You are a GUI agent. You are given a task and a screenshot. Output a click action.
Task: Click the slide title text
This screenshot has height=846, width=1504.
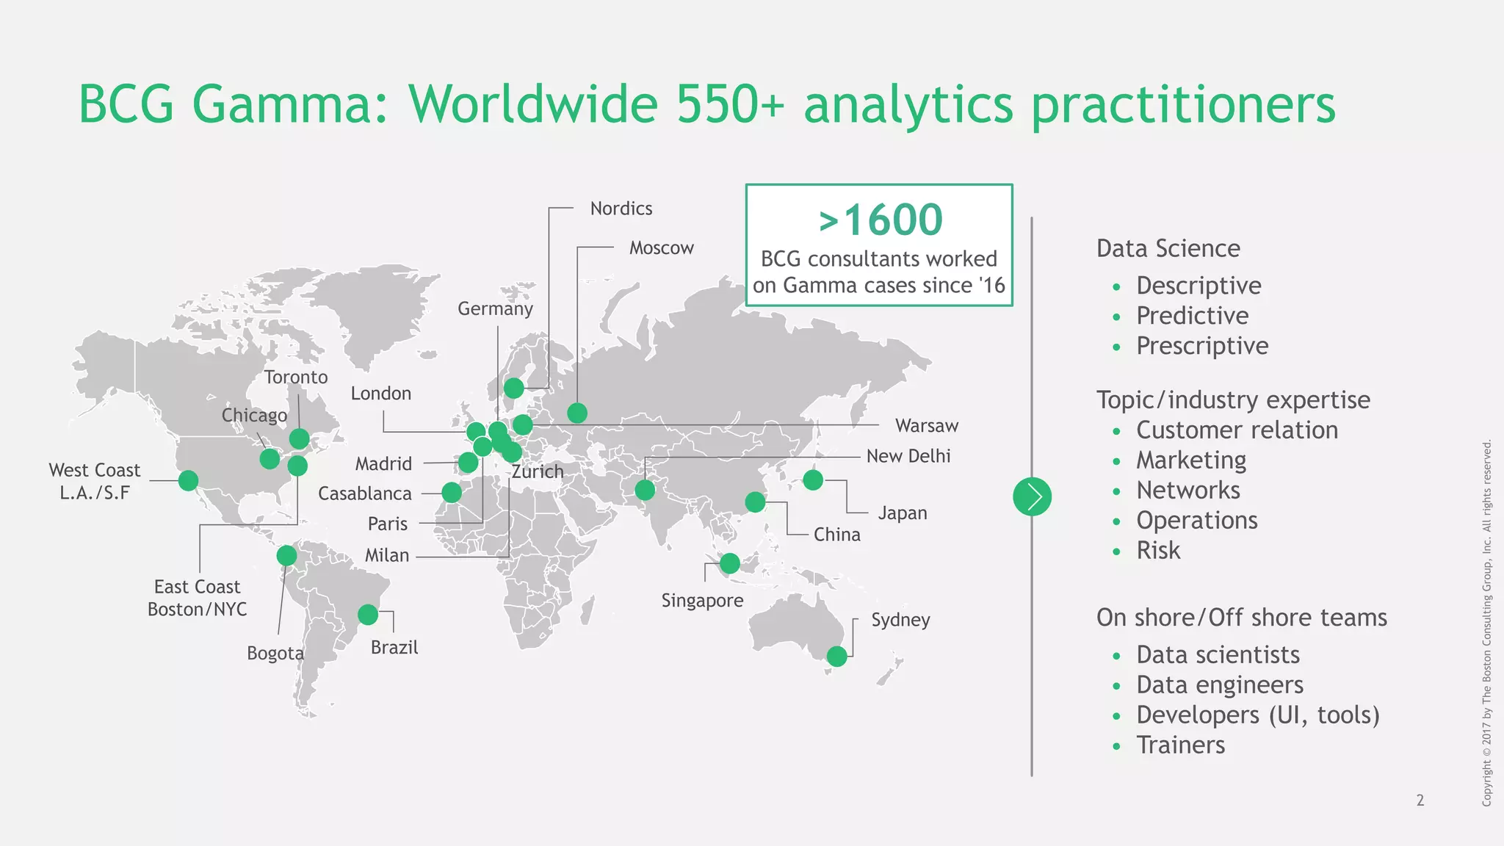(x=706, y=104)
